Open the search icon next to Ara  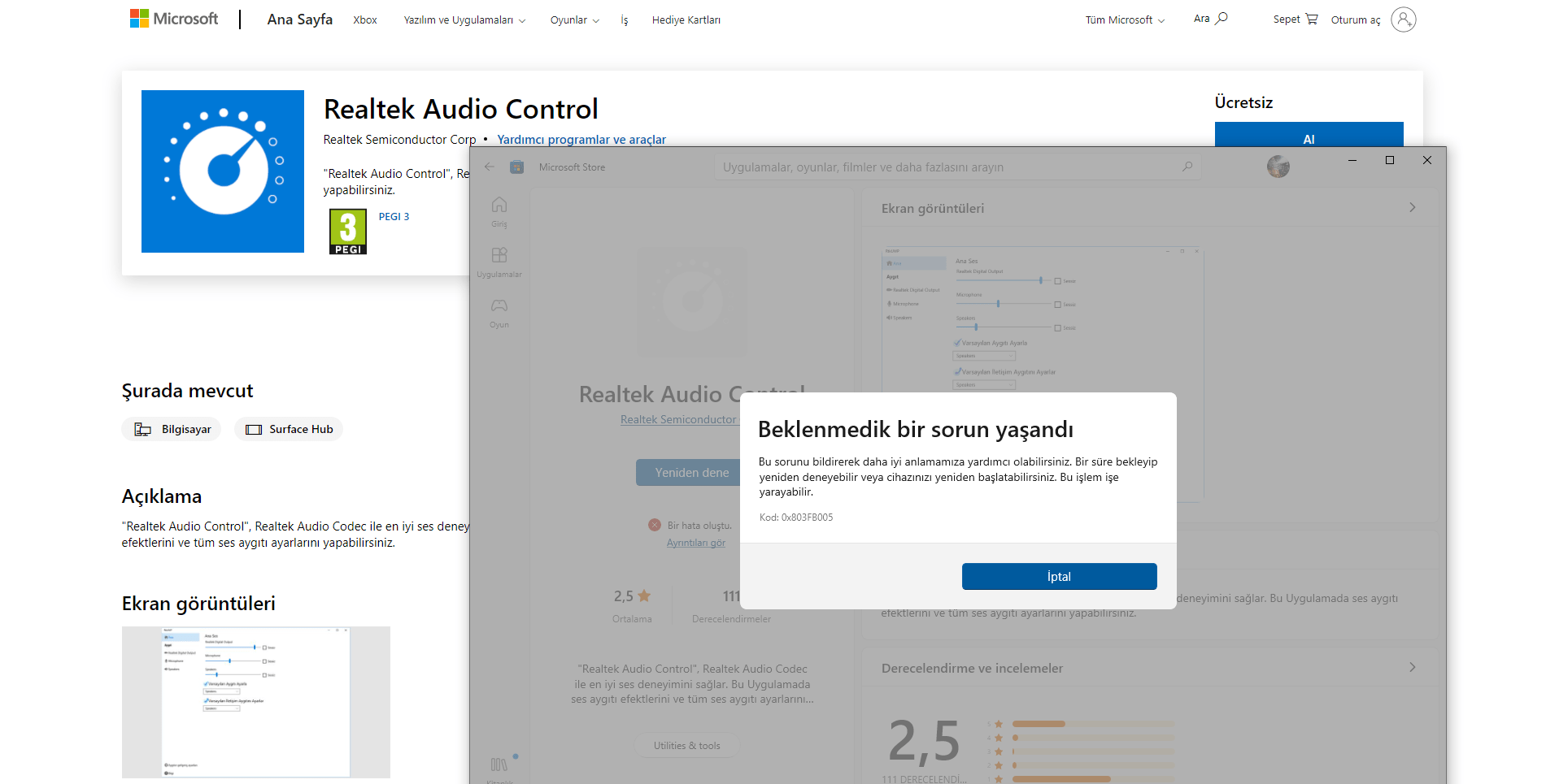click(1222, 19)
